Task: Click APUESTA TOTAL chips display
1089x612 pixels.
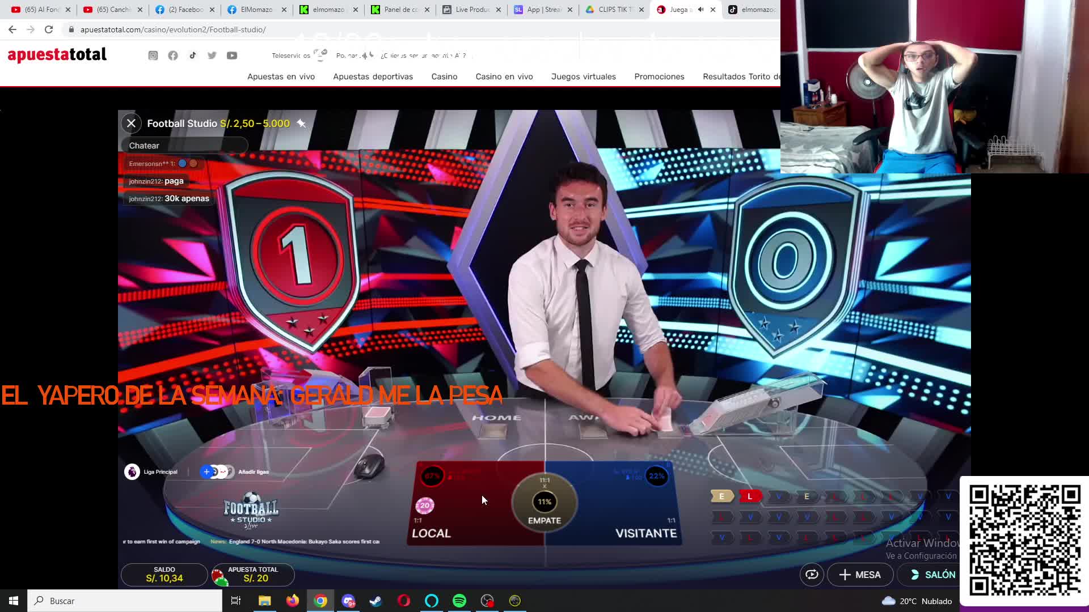Action: 253,575
